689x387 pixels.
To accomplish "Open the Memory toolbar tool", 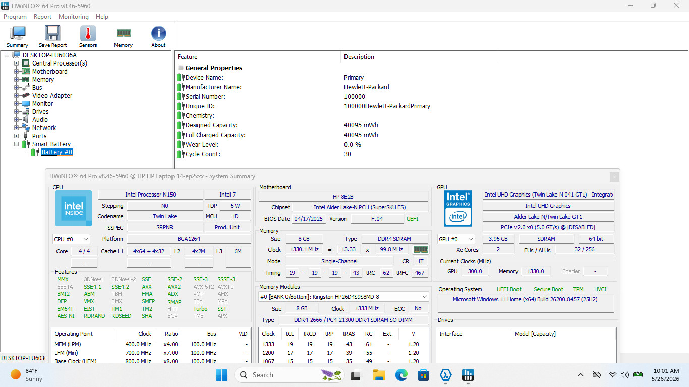I will pos(123,37).
